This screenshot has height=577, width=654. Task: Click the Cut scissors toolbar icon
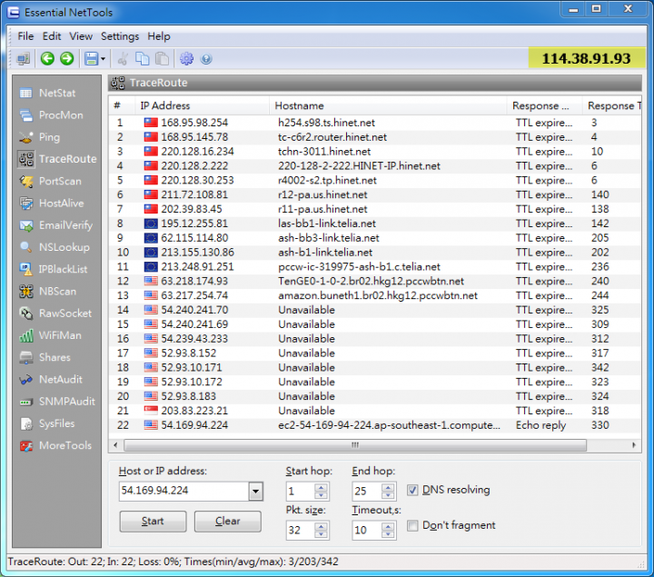[123, 59]
